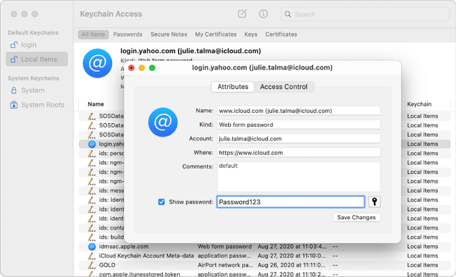Select the GOLD AirPort network row
This screenshot has height=277, width=456.
pos(107,265)
